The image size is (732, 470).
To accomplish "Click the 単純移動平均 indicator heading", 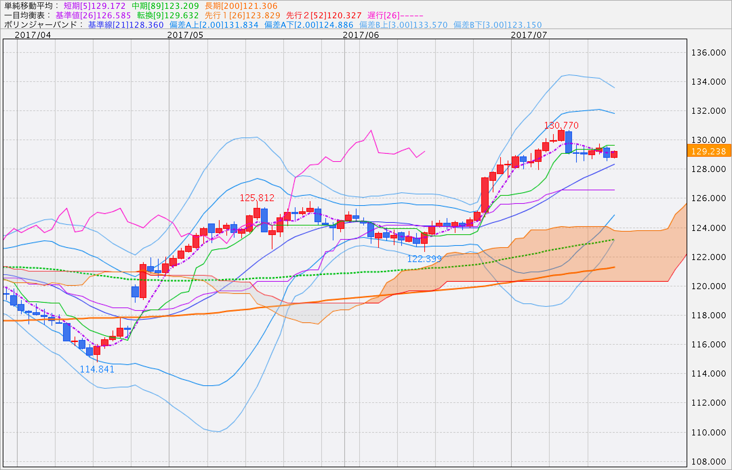I will [28, 6].
